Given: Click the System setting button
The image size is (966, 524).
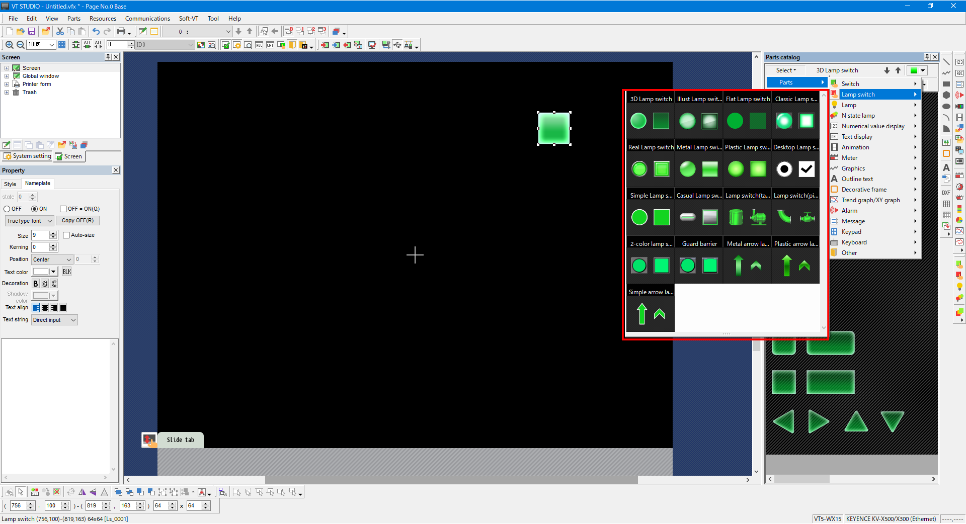Looking at the screenshot, I should [28, 156].
